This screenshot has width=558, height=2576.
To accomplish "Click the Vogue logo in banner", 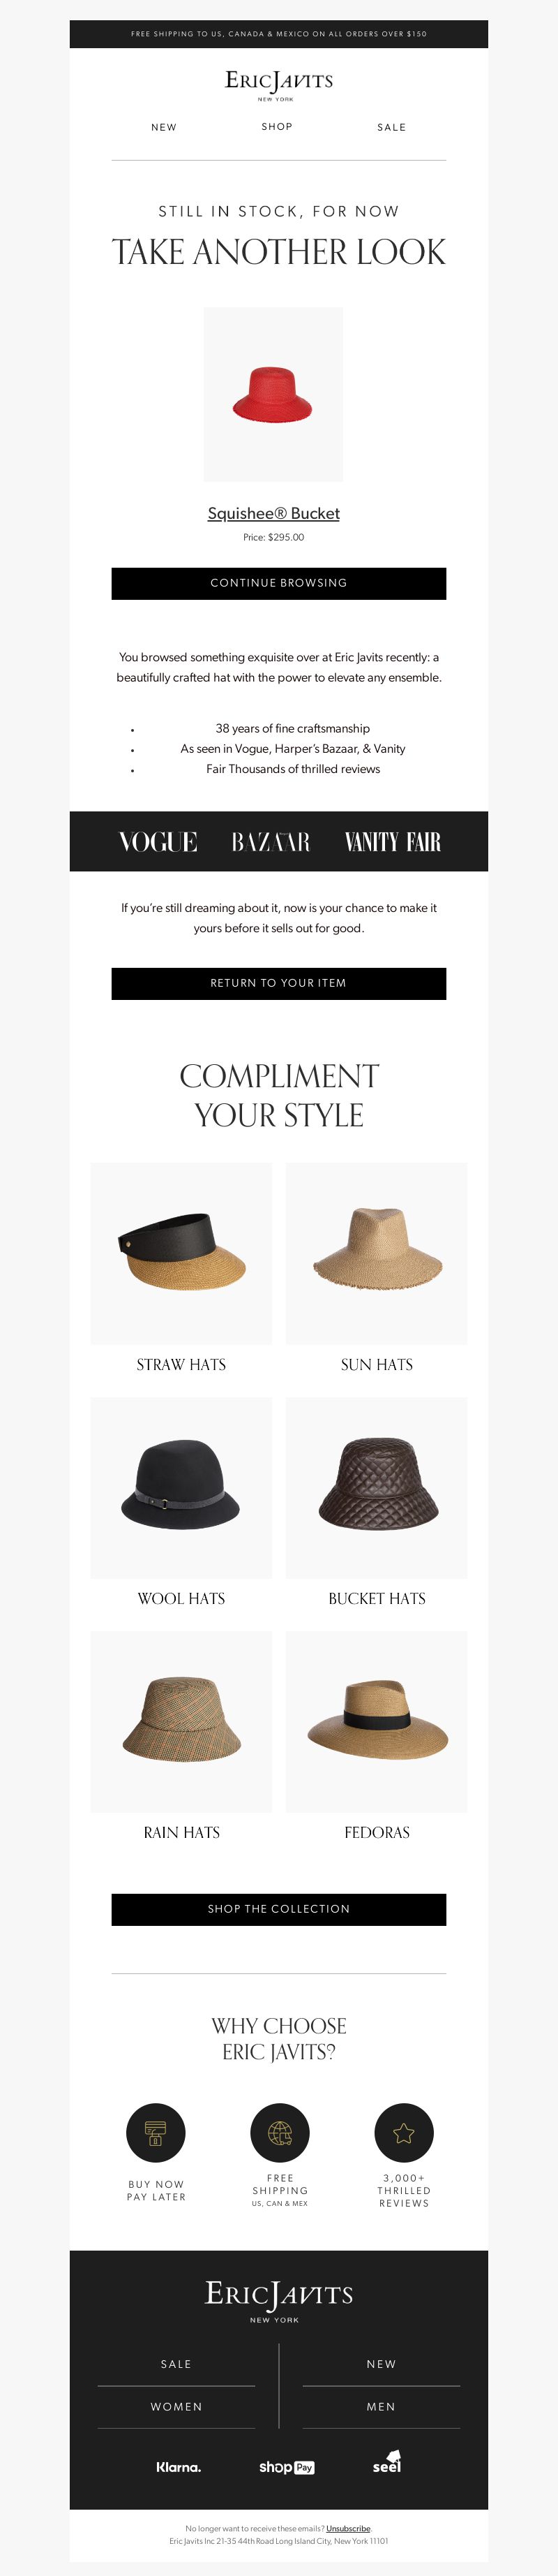I will tap(158, 842).
